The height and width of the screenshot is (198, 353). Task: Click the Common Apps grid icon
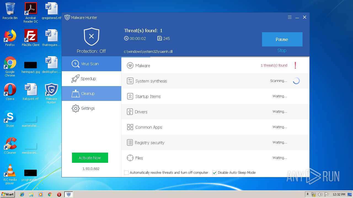[x=130, y=127]
